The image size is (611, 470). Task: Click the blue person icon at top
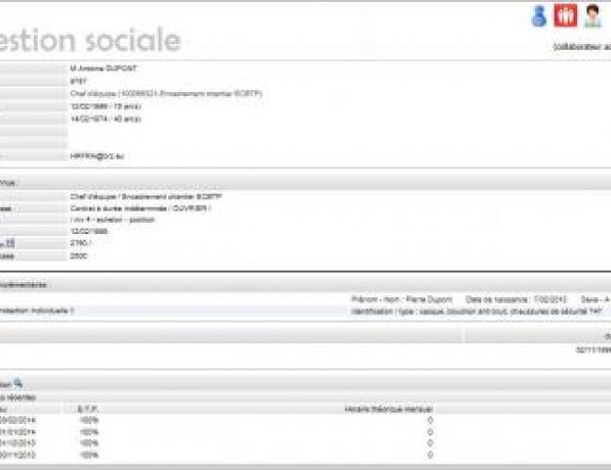click(539, 16)
